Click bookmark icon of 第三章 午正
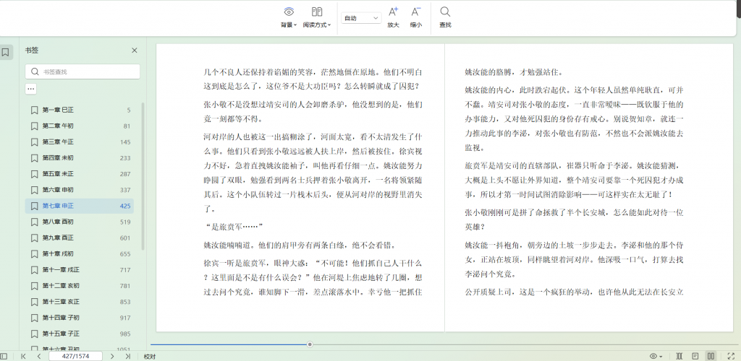This screenshot has width=741, height=361. pos(34,142)
